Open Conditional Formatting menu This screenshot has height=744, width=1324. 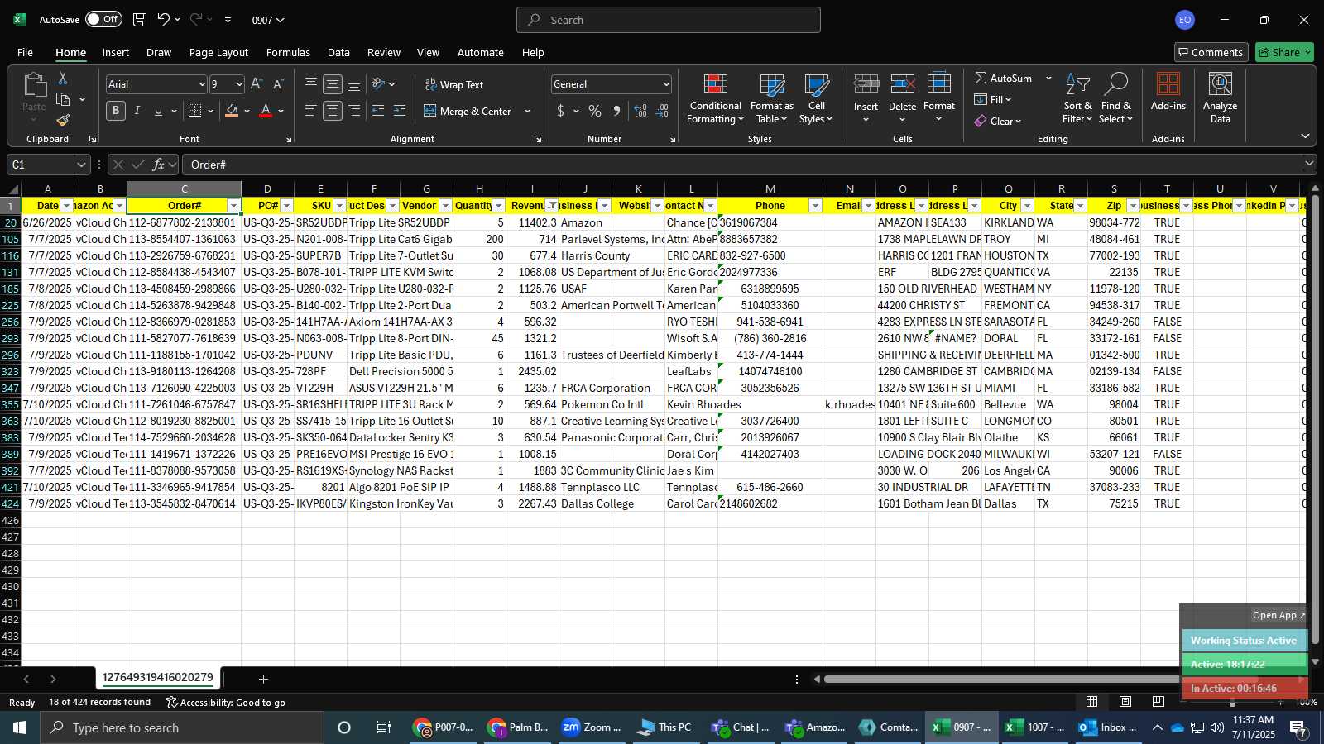click(715, 98)
